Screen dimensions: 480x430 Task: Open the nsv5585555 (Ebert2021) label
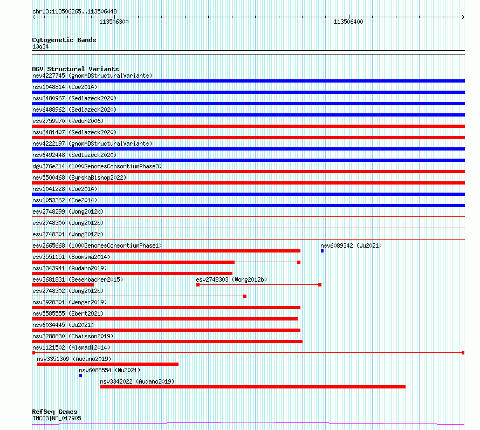coord(68,313)
